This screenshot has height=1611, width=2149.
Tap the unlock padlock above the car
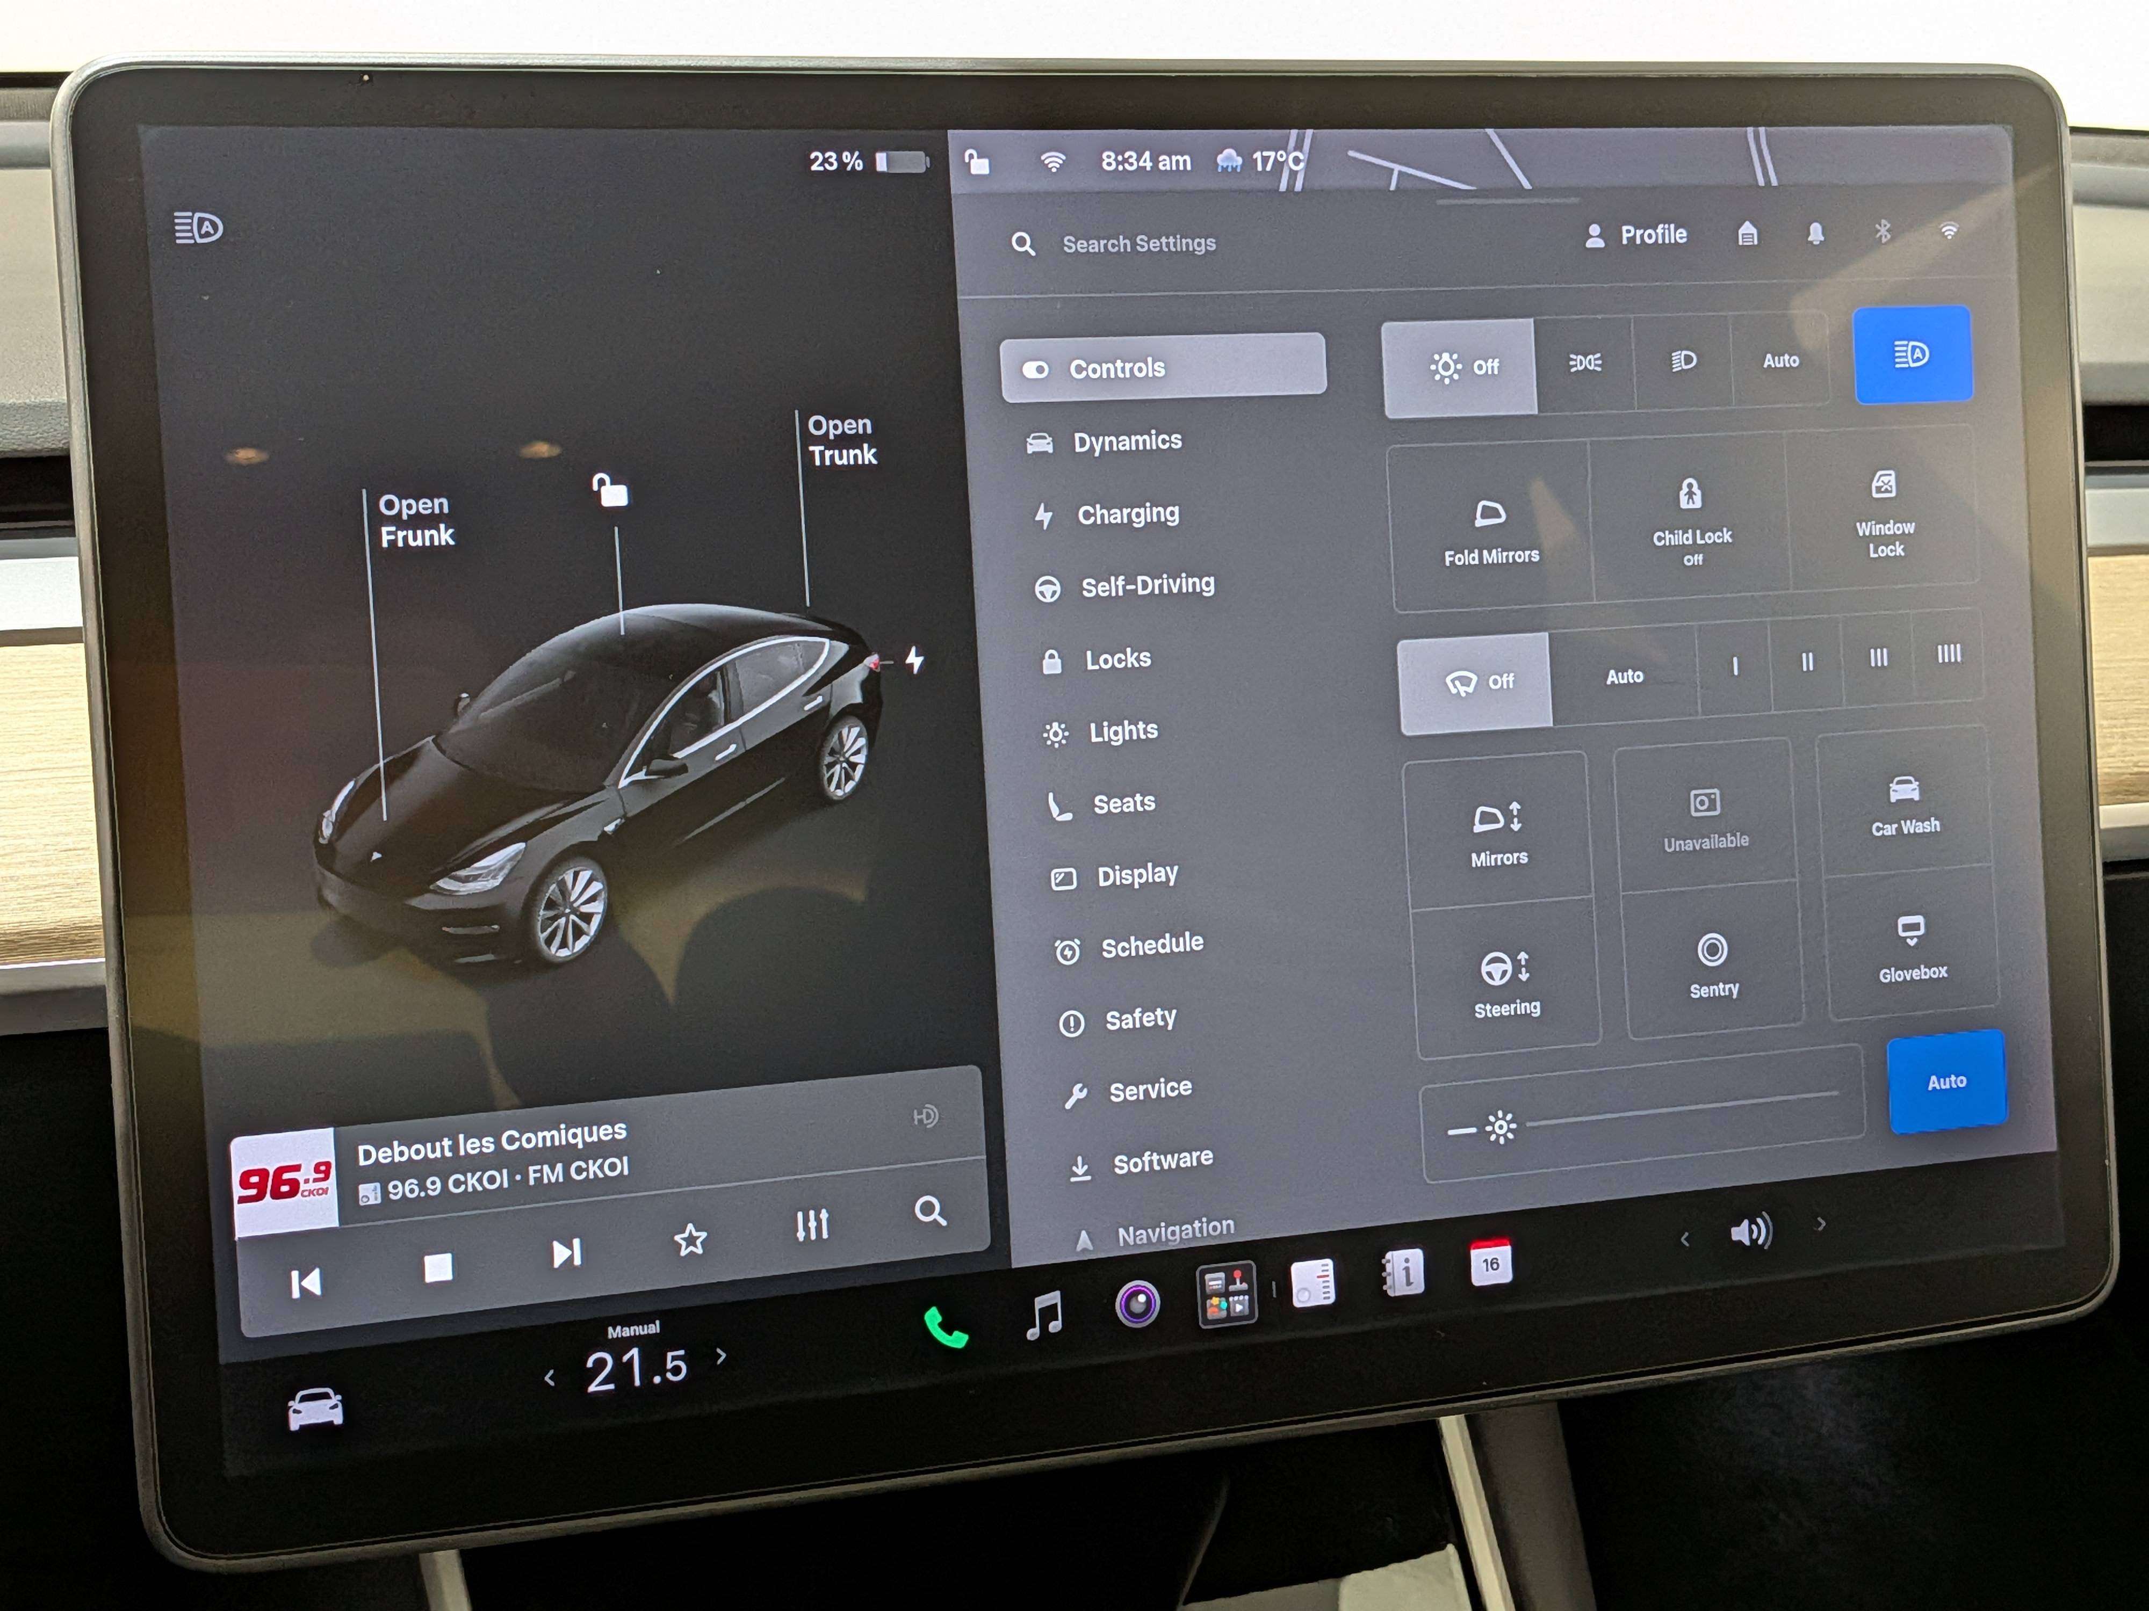click(x=610, y=490)
